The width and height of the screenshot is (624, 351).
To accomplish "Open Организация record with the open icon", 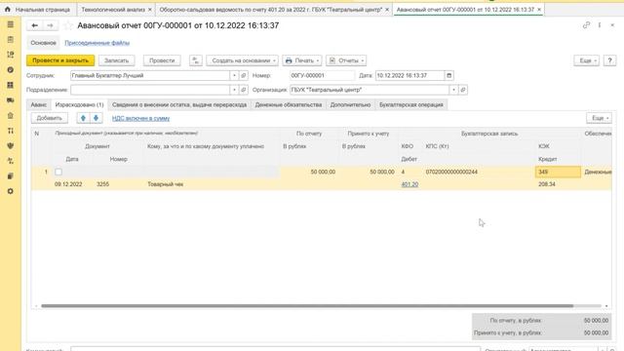I will coord(463,90).
